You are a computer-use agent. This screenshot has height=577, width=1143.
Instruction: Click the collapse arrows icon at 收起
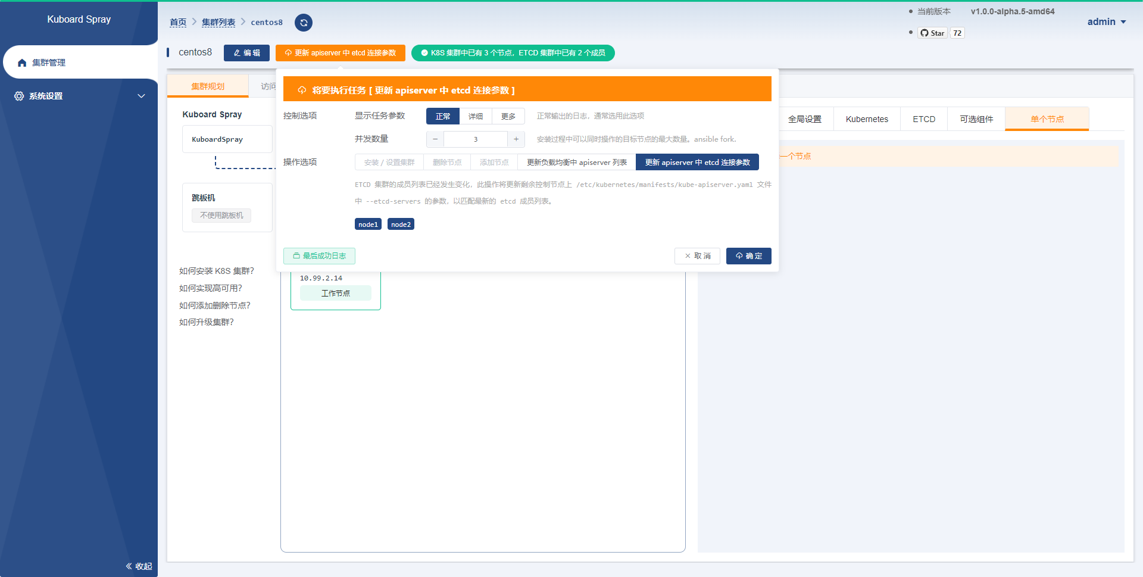(x=129, y=566)
